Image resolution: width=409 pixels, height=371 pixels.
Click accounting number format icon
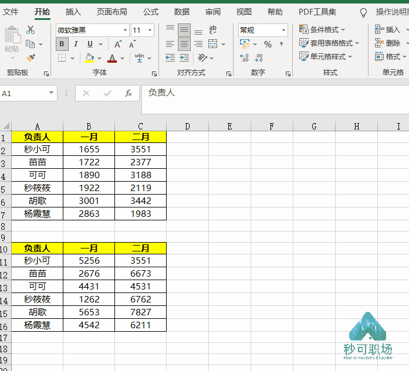(245, 44)
